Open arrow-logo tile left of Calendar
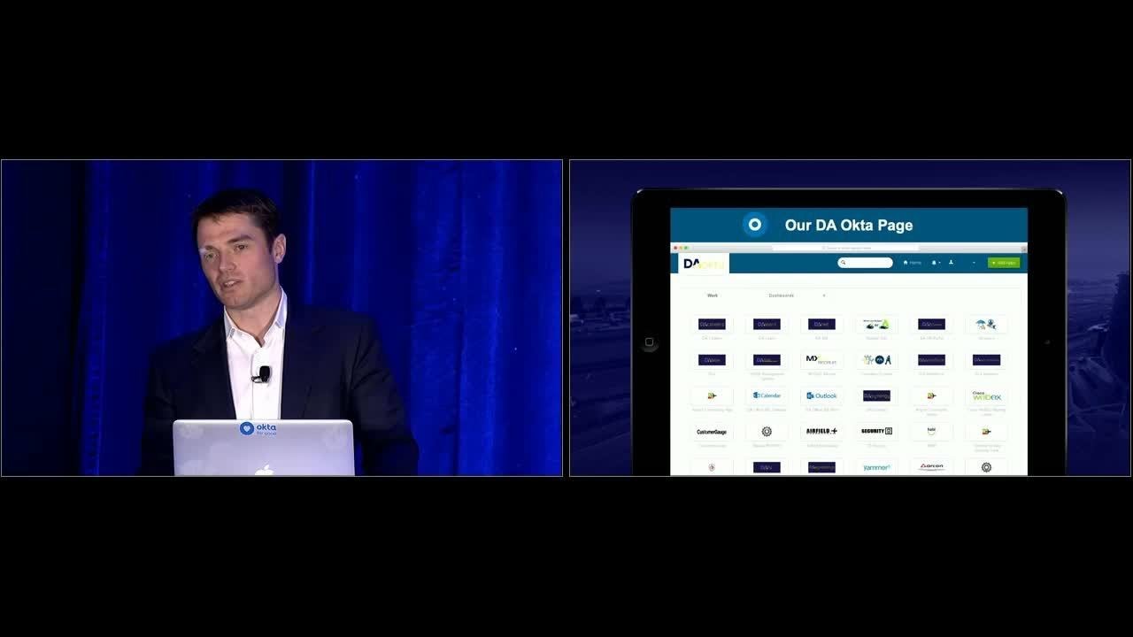 click(x=712, y=396)
